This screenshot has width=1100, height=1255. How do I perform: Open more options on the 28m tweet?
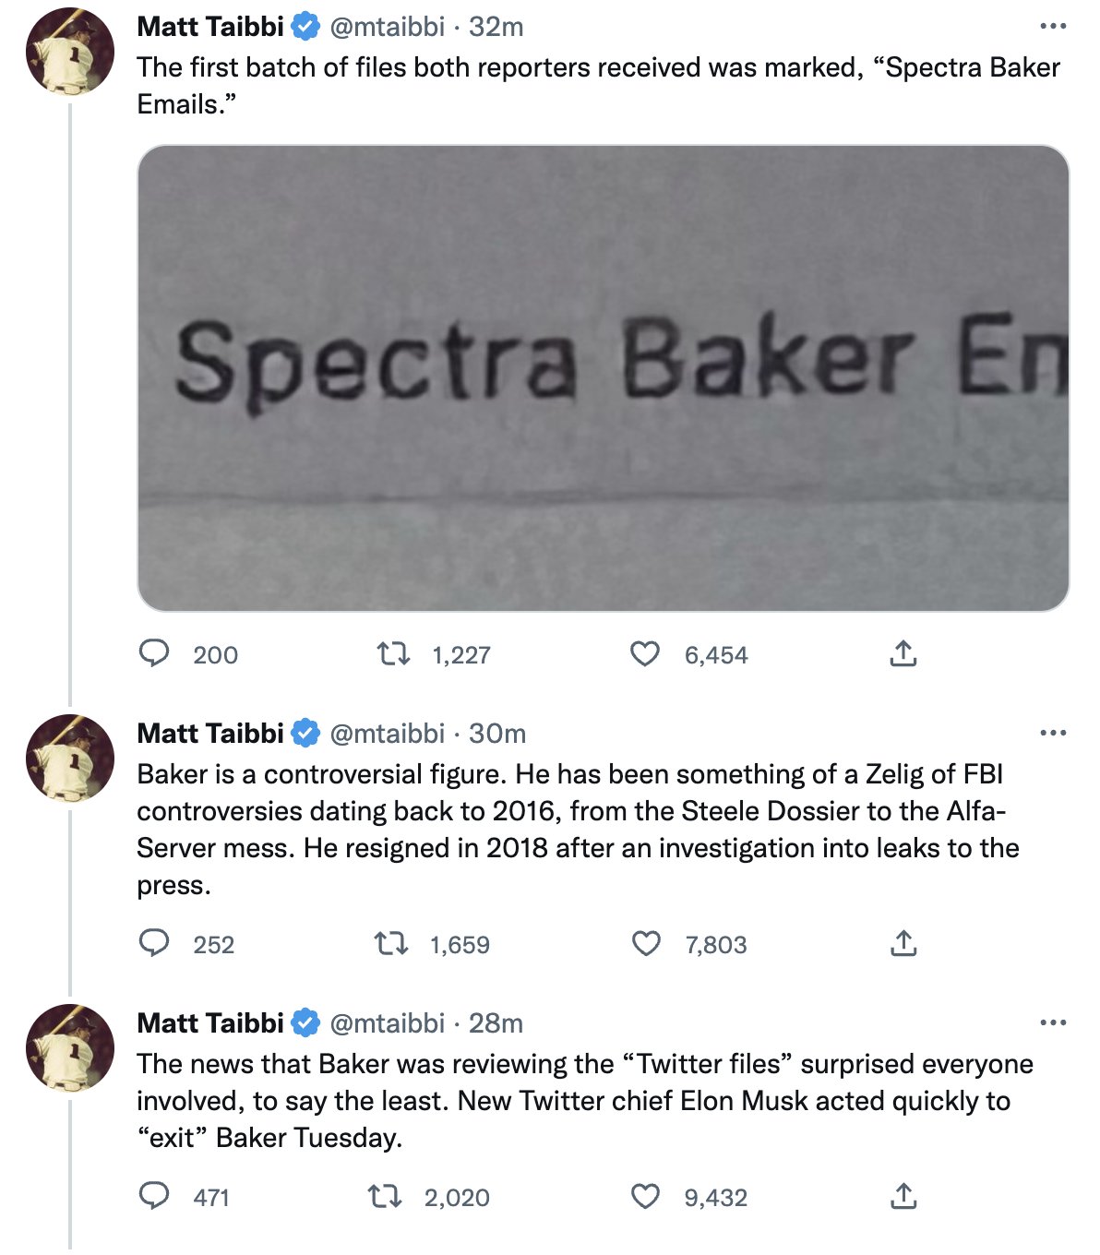pyautogui.click(x=1053, y=1022)
